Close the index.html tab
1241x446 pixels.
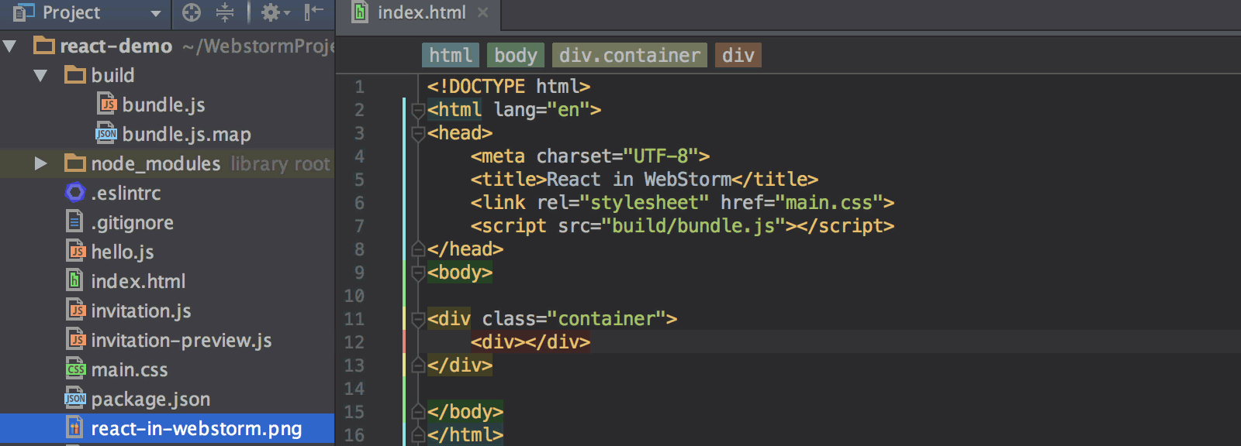(x=483, y=13)
